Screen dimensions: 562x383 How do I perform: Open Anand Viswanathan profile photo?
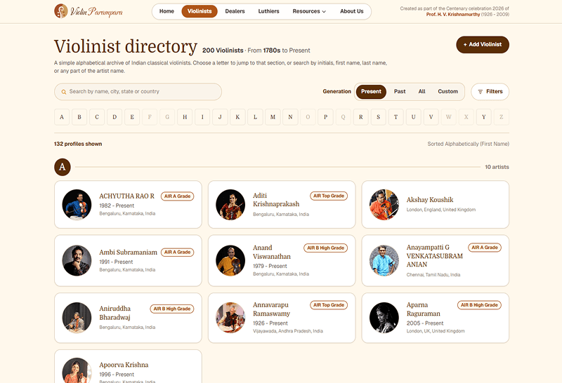pyautogui.click(x=230, y=260)
